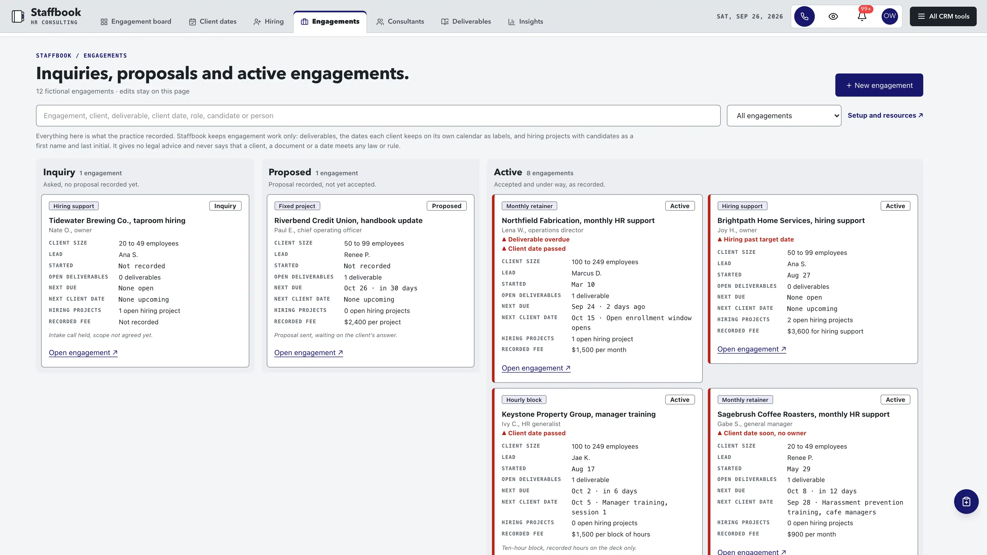Click the Deliverable overdue warning on Northfield
987x555 pixels.
536,239
